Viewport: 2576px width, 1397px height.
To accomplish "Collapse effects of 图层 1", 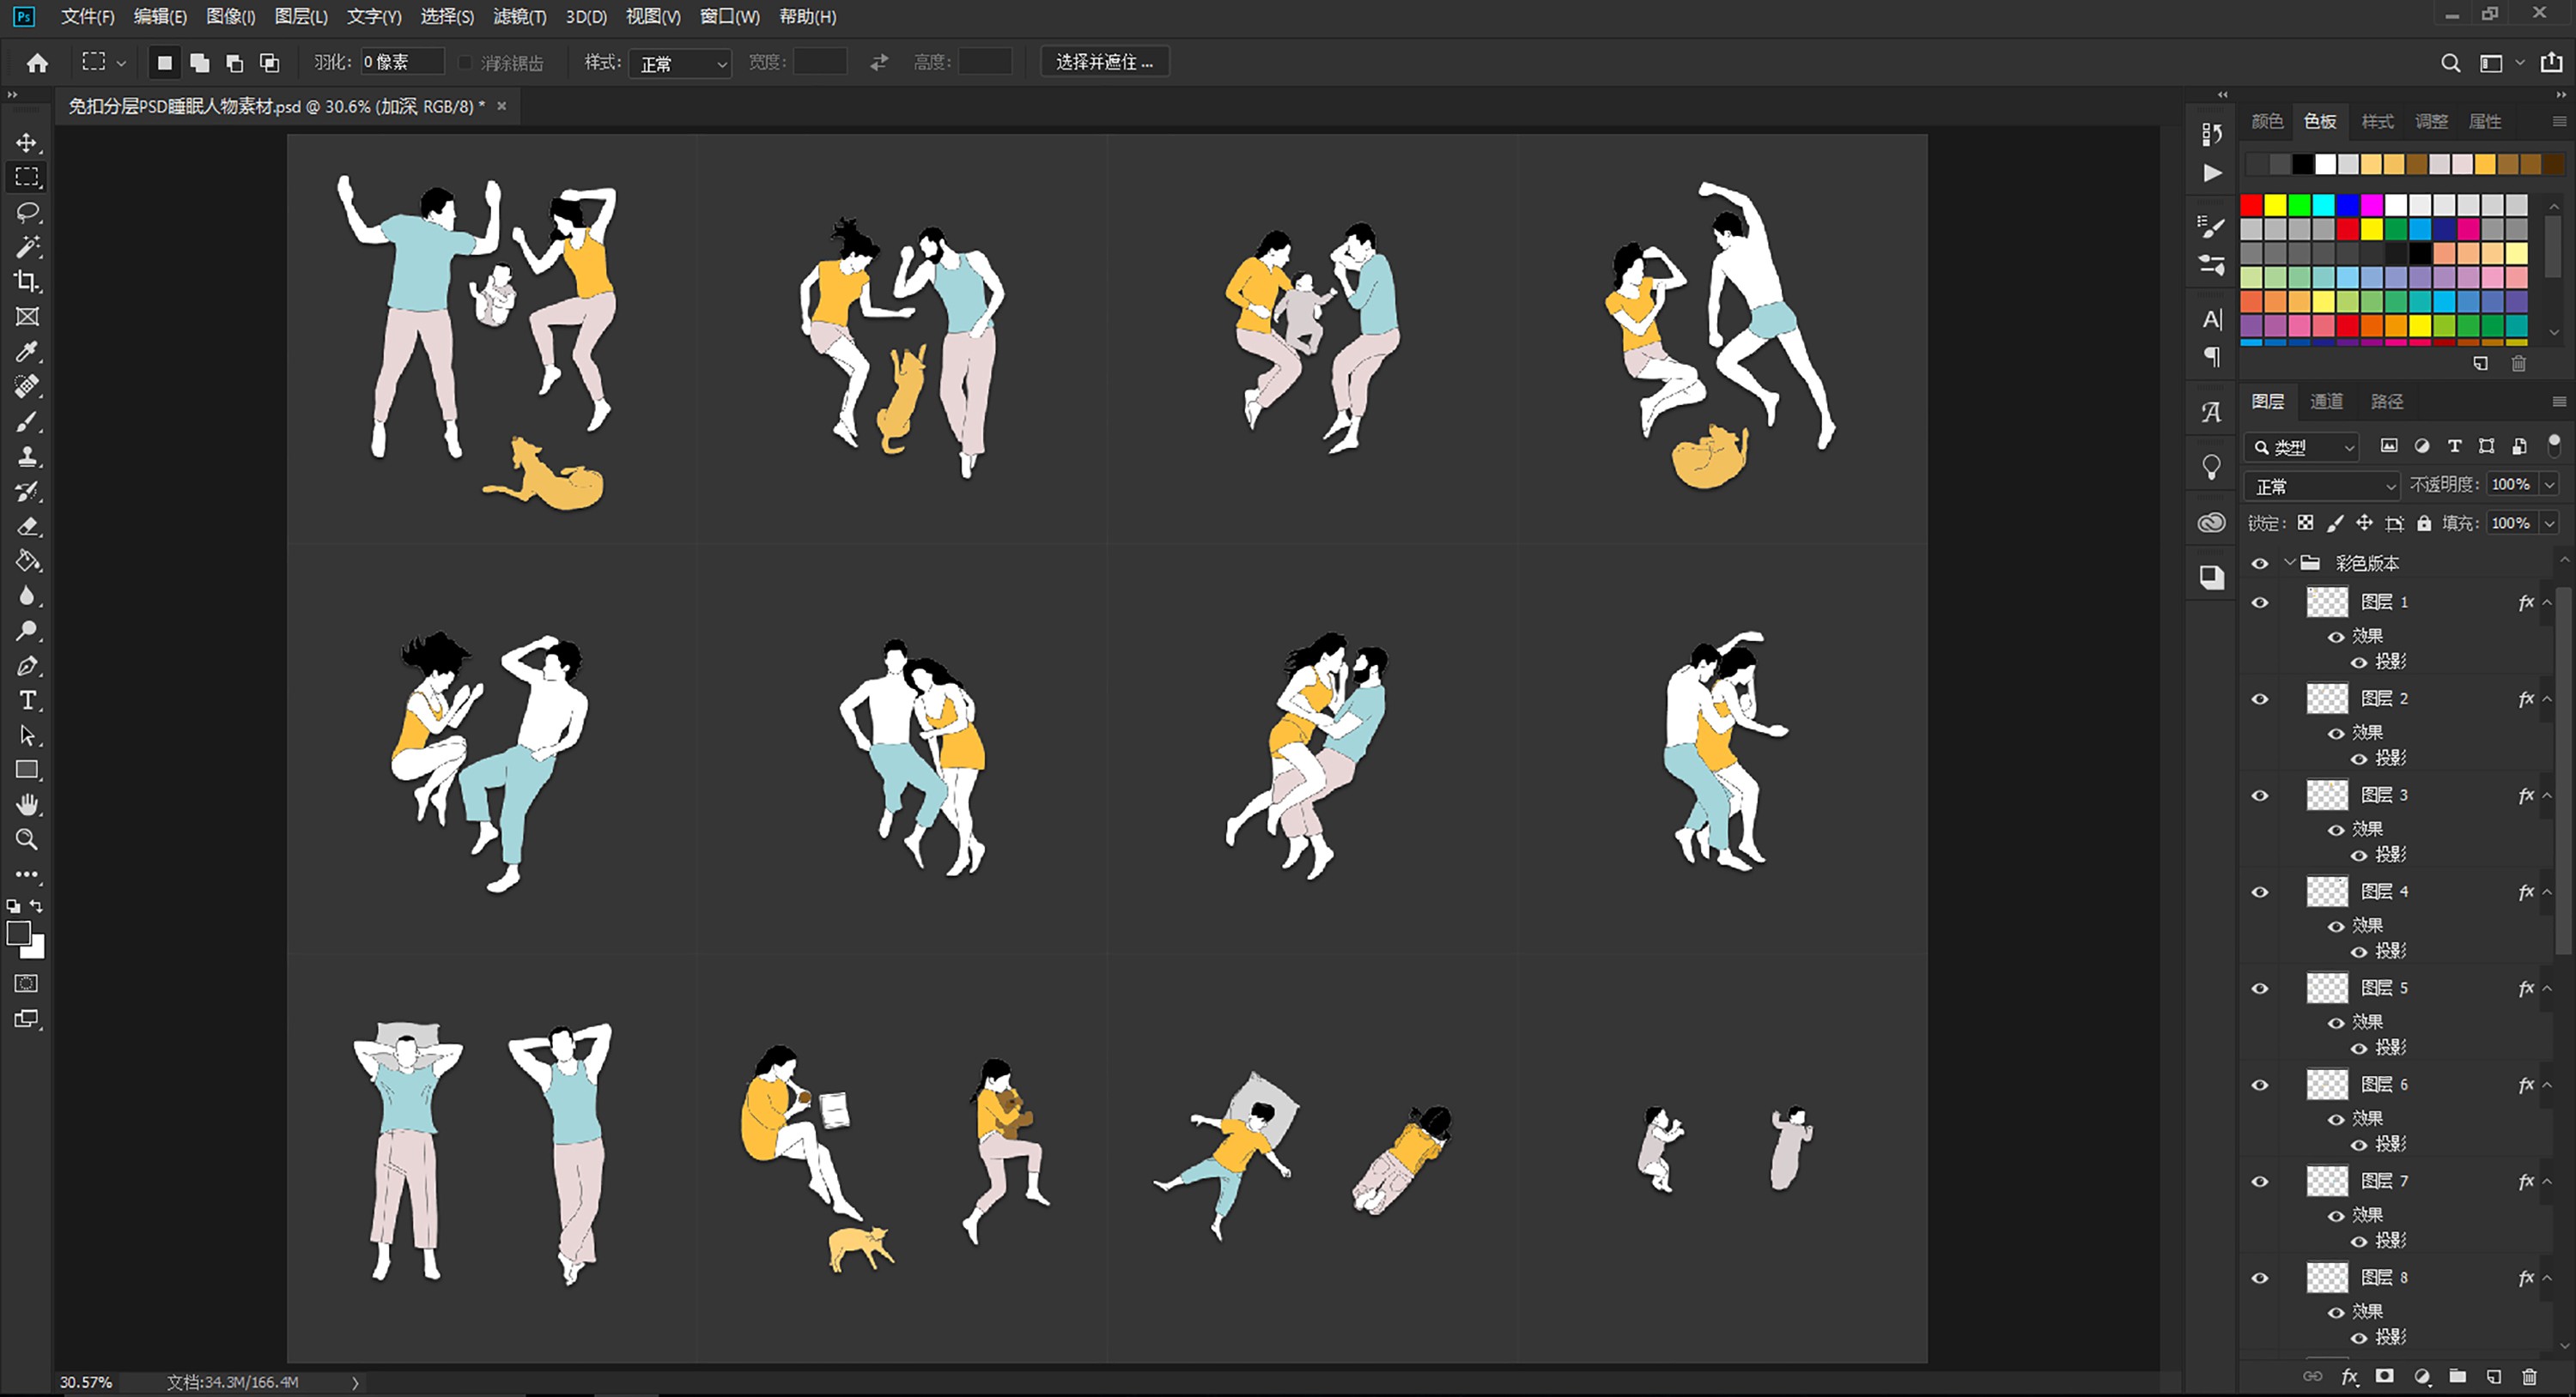I will [x=2547, y=602].
